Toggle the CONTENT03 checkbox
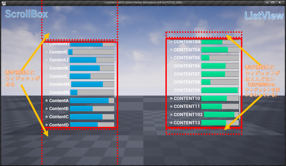This screenshot has height=166, width=286. pos(171,41)
